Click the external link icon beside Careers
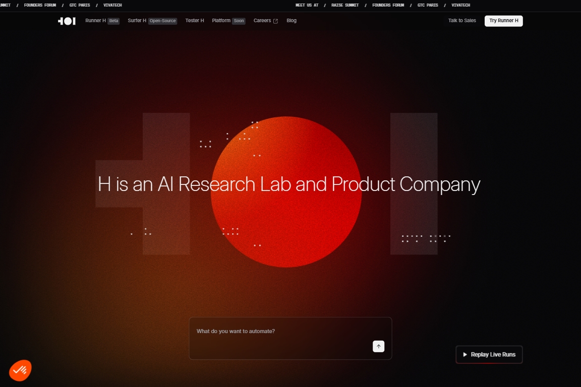This screenshot has height=387, width=581. (275, 21)
